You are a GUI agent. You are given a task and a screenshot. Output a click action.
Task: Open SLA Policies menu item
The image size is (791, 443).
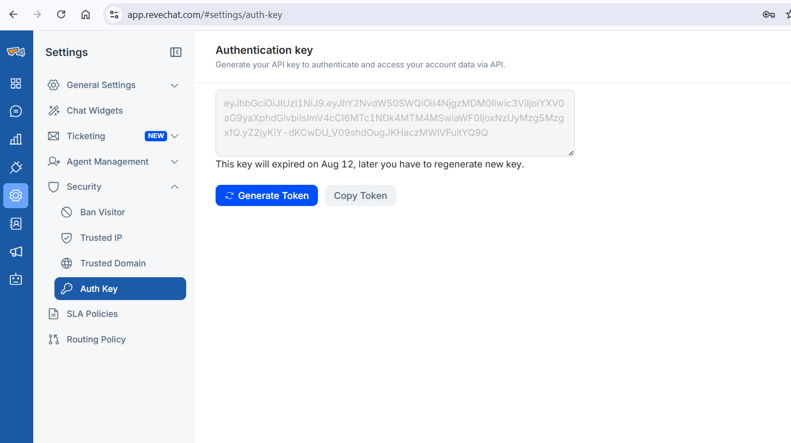tap(113, 314)
